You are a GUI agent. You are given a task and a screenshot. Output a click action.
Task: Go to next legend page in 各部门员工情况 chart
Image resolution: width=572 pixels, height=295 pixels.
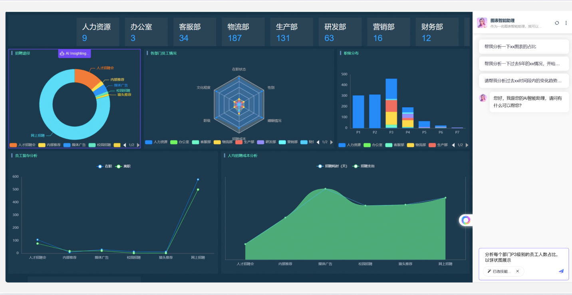click(332, 142)
